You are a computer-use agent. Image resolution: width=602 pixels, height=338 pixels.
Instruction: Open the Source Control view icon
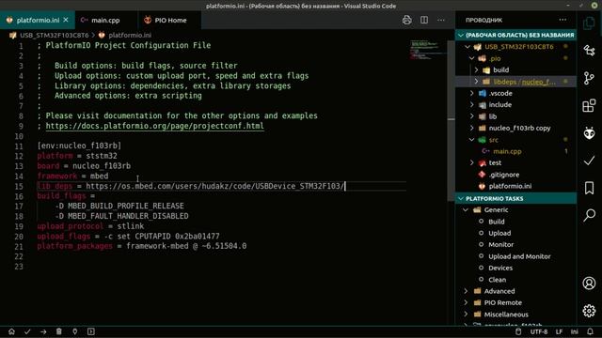[x=589, y=78]
